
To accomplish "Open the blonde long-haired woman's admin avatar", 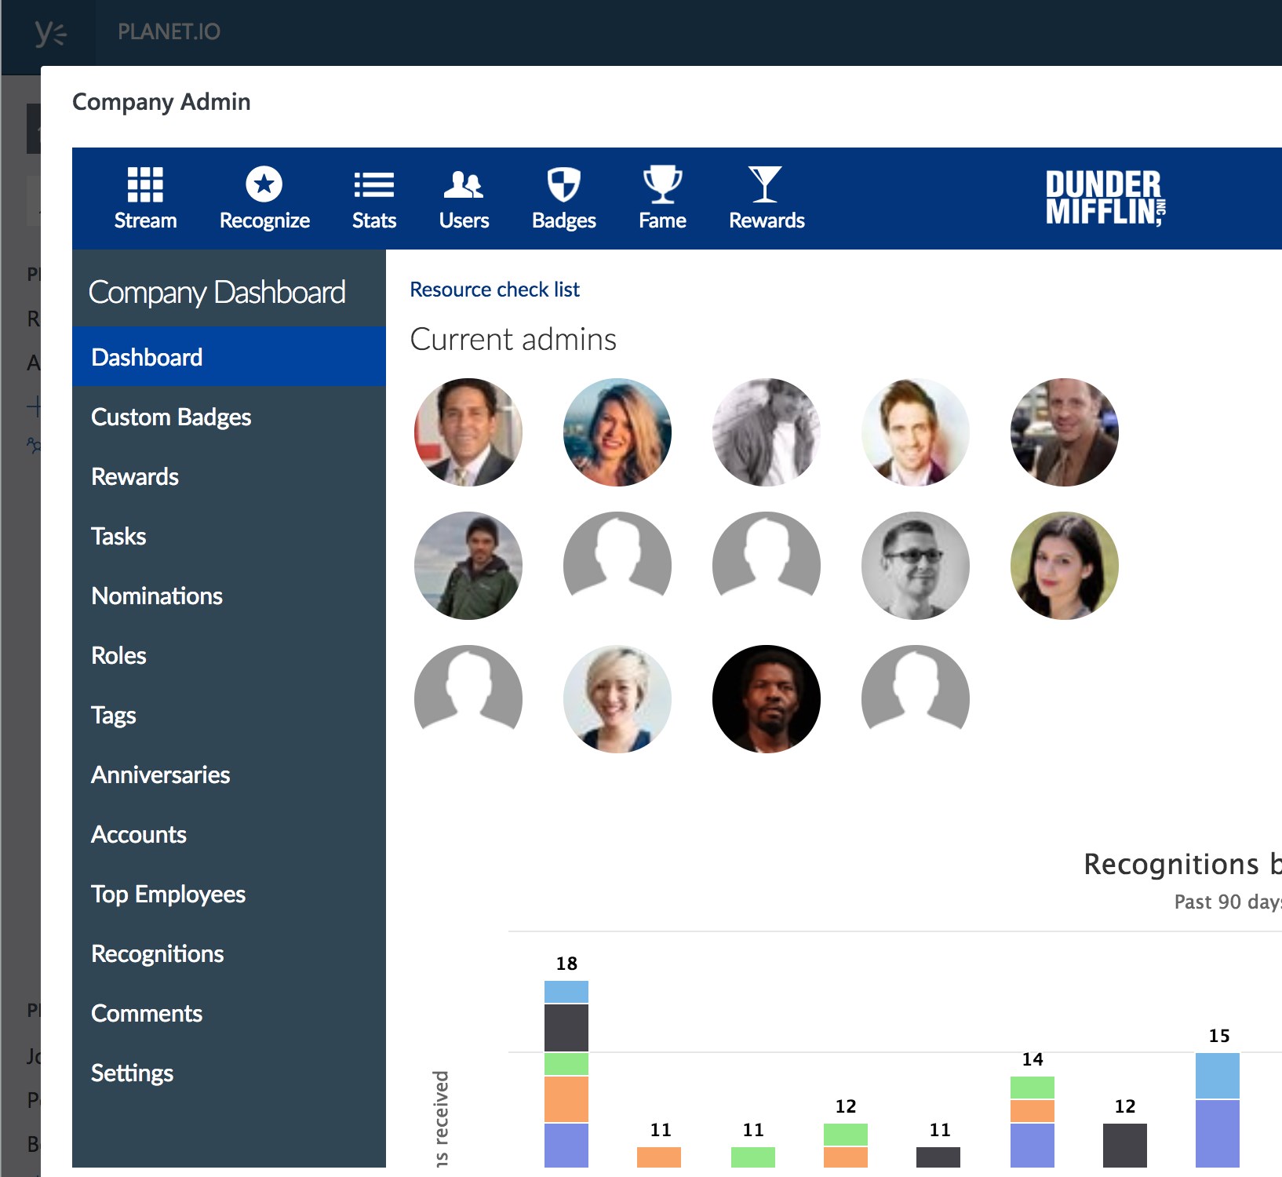I will 617,432.
